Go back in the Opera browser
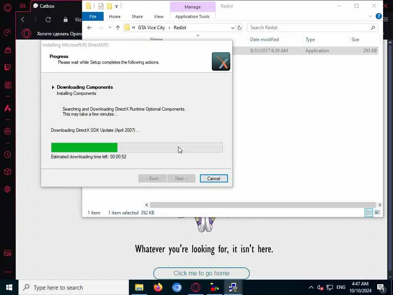The image size is (393, 295). click(x=23, y=20)
